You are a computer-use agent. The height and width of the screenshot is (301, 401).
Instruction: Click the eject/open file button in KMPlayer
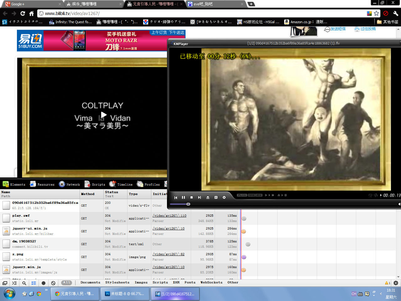[x=208, y=197]
